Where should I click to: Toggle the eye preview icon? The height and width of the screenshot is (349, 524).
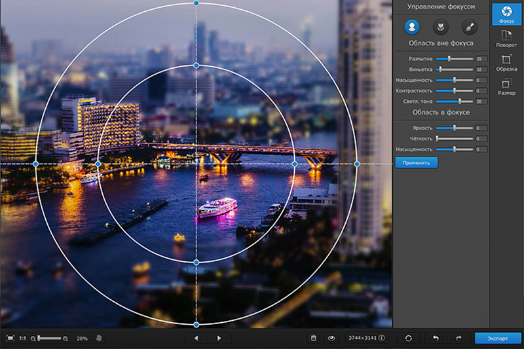[x=331, y=338]
